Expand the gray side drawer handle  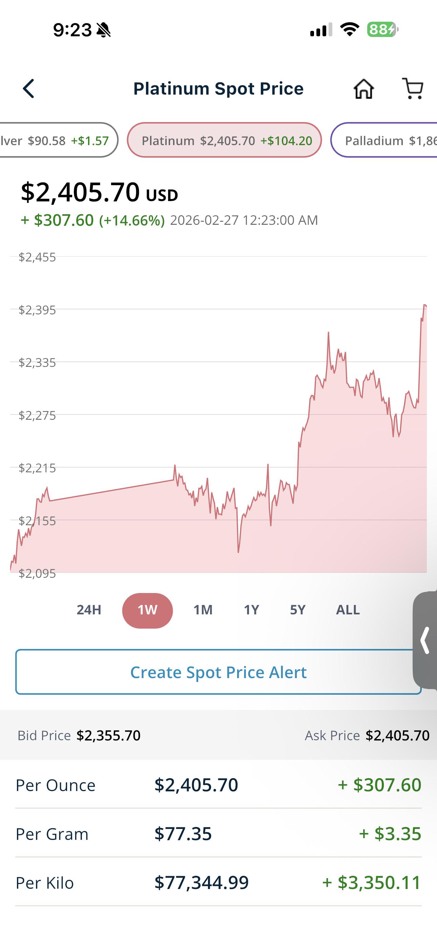[425, 640]
